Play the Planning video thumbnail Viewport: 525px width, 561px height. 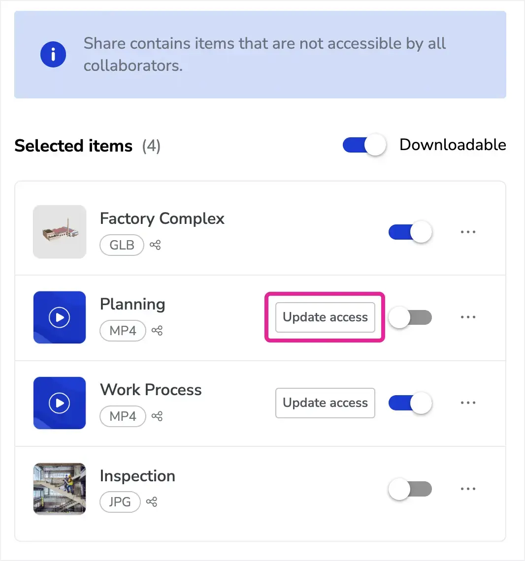coord(60,317)
